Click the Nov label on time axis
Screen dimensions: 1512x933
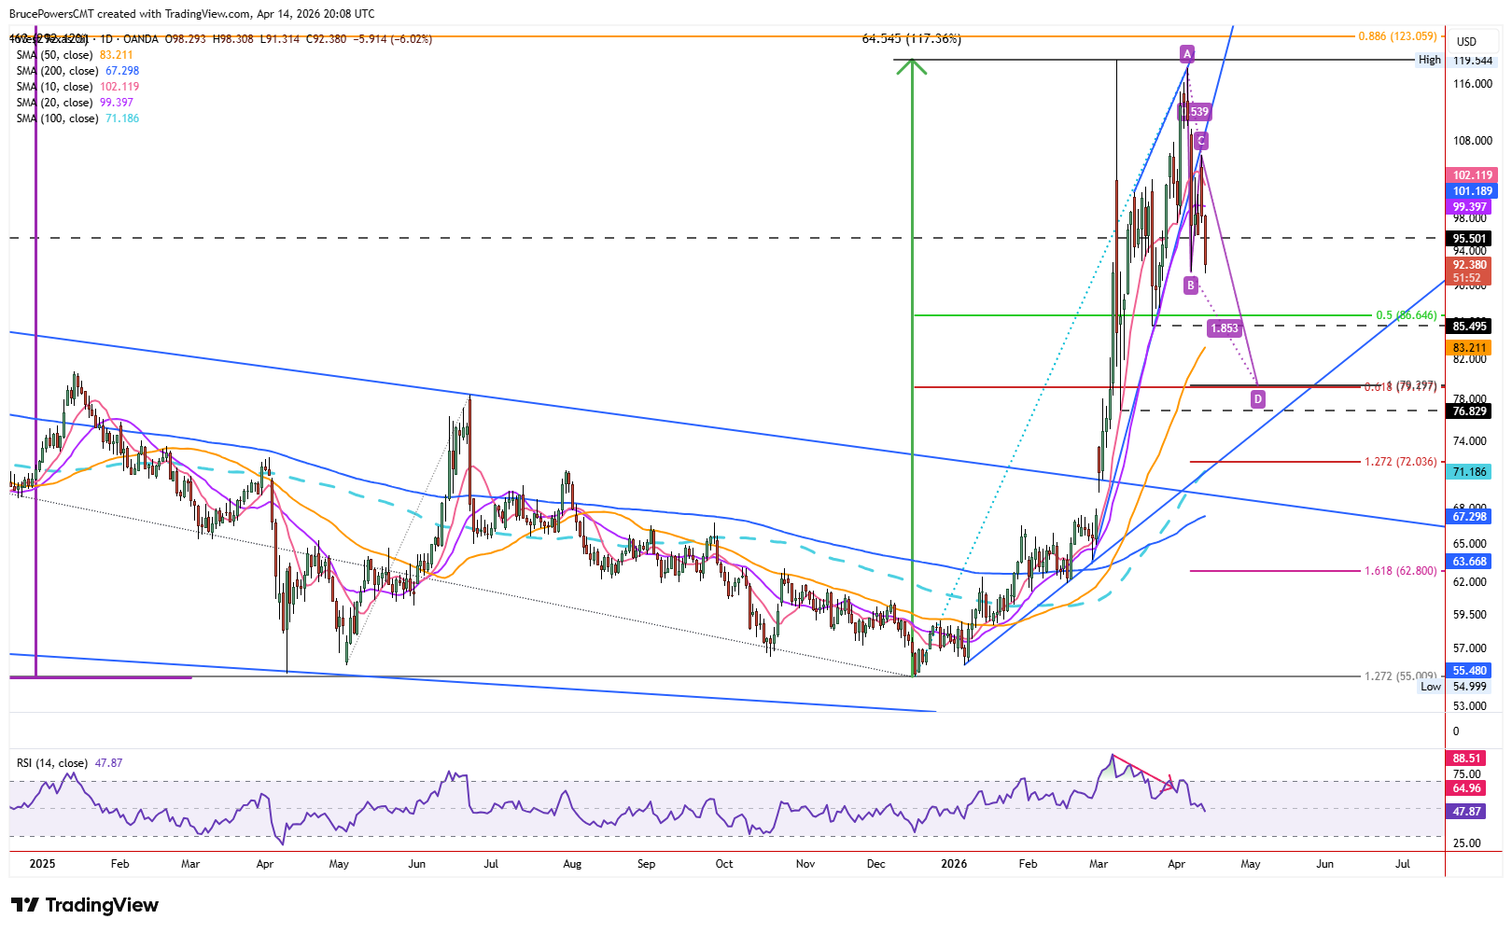click(805, 864)
